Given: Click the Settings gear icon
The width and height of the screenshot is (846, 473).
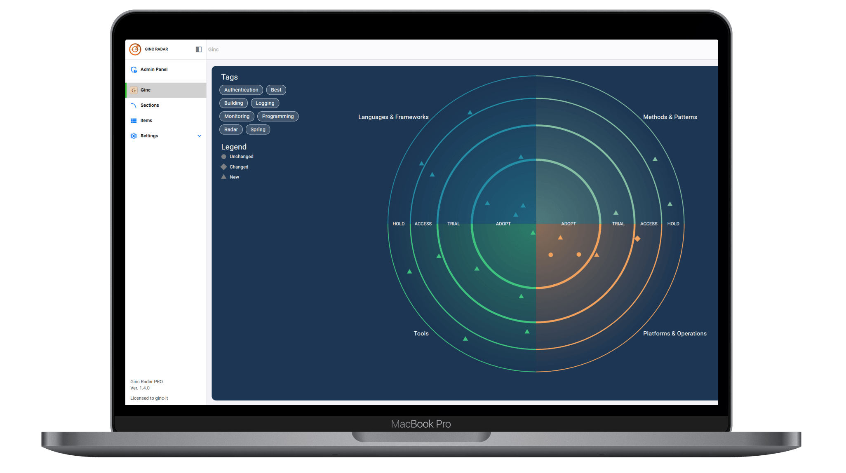Looking at the screenshot, I should (134, 136).
